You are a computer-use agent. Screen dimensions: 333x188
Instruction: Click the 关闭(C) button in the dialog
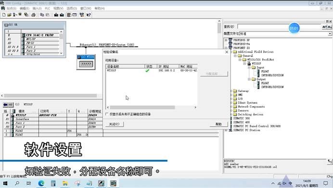click(114, 124)
